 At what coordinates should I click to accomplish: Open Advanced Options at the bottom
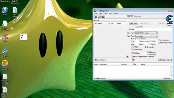point(100,78)
